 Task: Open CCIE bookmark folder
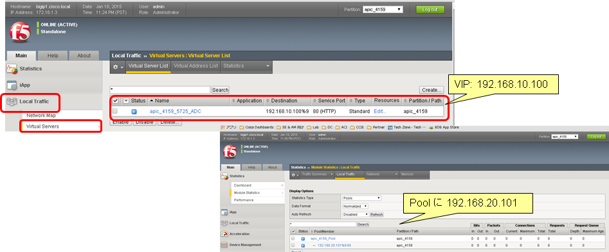coord(358,127)
